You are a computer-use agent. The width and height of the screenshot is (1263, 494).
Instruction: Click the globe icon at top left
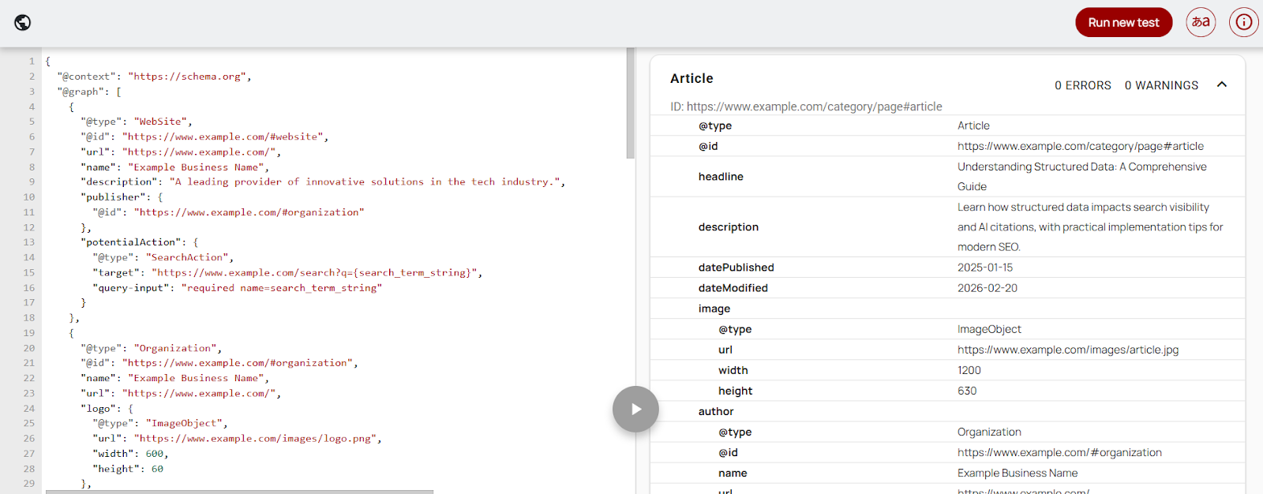23,22
